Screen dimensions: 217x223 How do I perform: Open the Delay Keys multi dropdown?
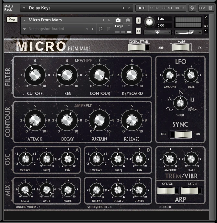24,8
